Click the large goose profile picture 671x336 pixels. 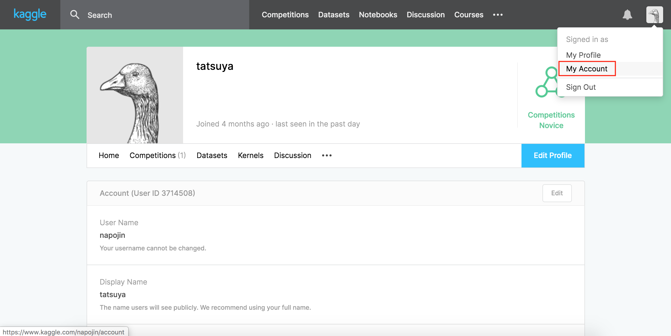point(135,95)
